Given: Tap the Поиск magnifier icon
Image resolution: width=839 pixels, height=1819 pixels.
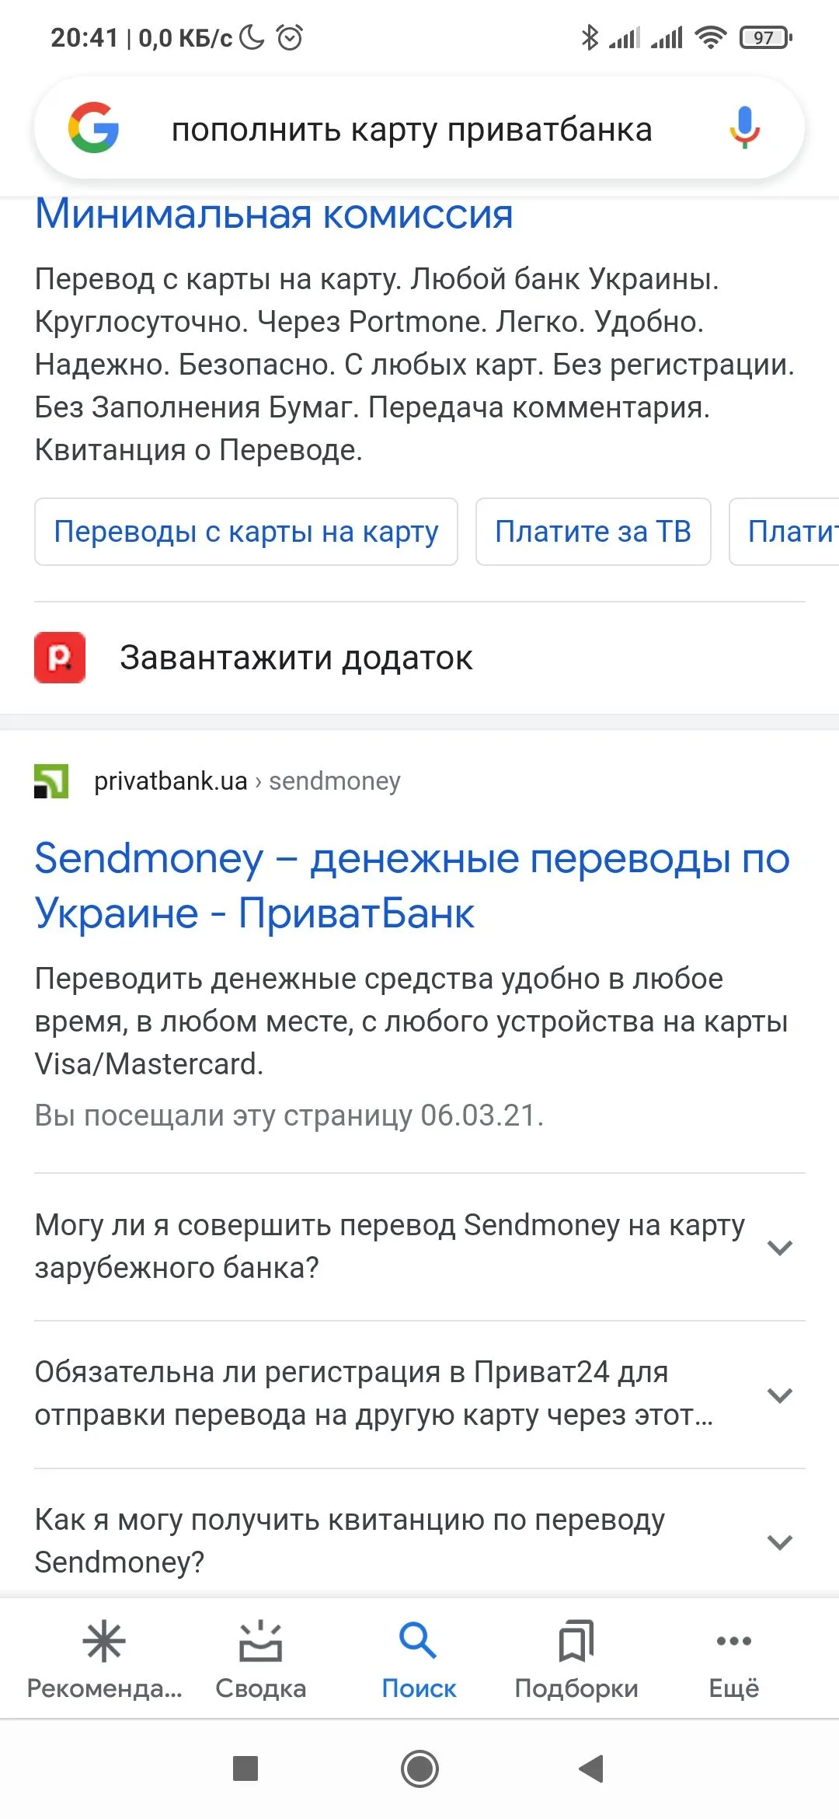Looking at the screenshot, I should pos(418,1642).
